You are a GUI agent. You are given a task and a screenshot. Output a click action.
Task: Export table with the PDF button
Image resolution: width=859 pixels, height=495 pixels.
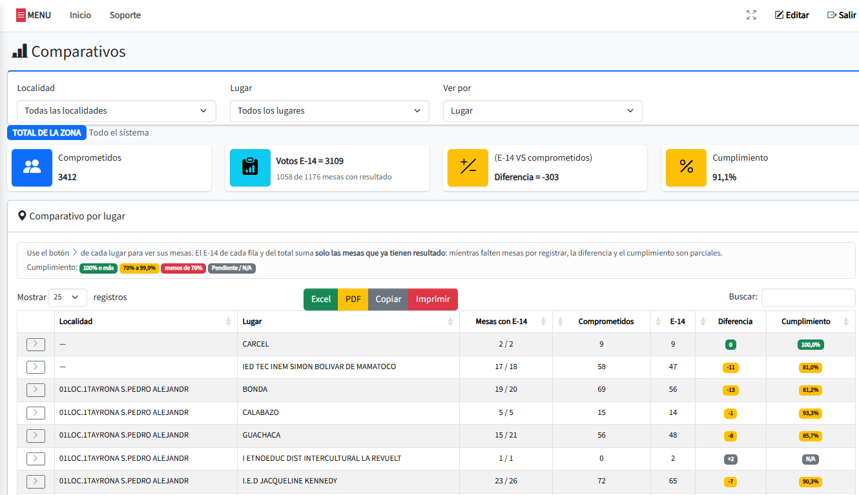click(353, 299)
